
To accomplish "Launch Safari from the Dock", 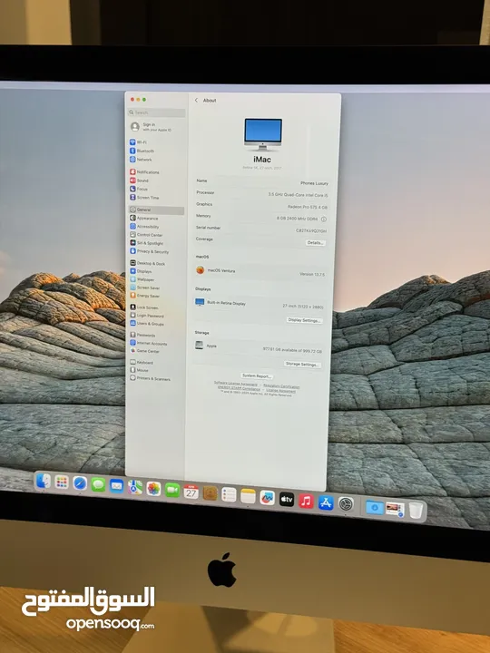I will pyautogui.click(x=80, y=483).
